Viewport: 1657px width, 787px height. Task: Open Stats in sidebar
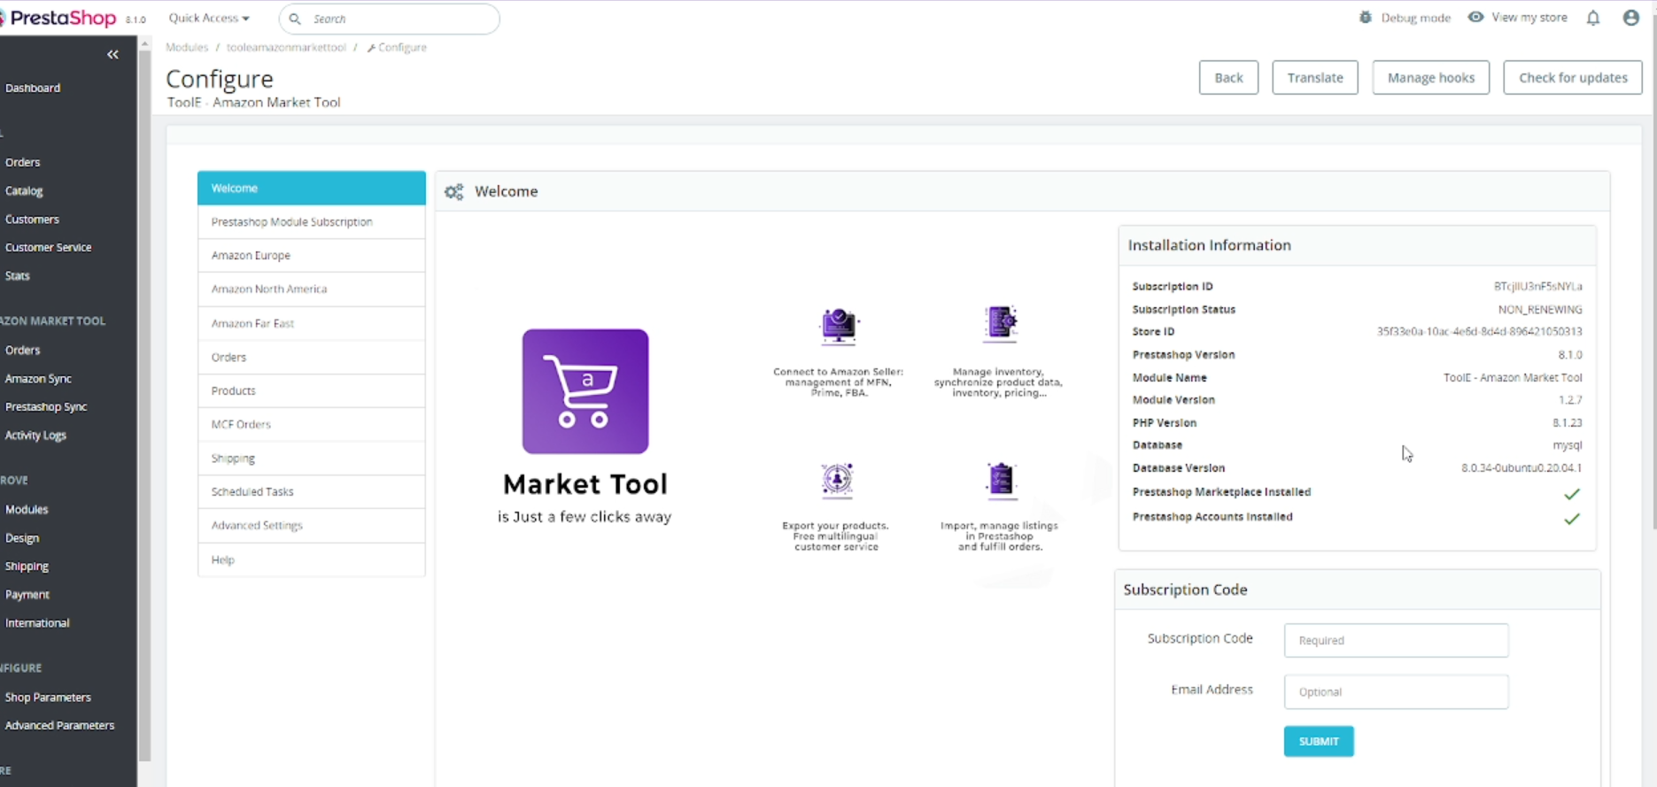pos(18,276)
